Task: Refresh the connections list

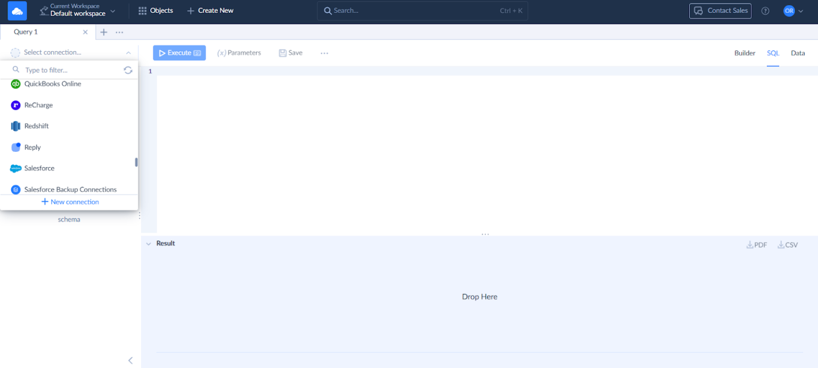Action: pos(128,70)
